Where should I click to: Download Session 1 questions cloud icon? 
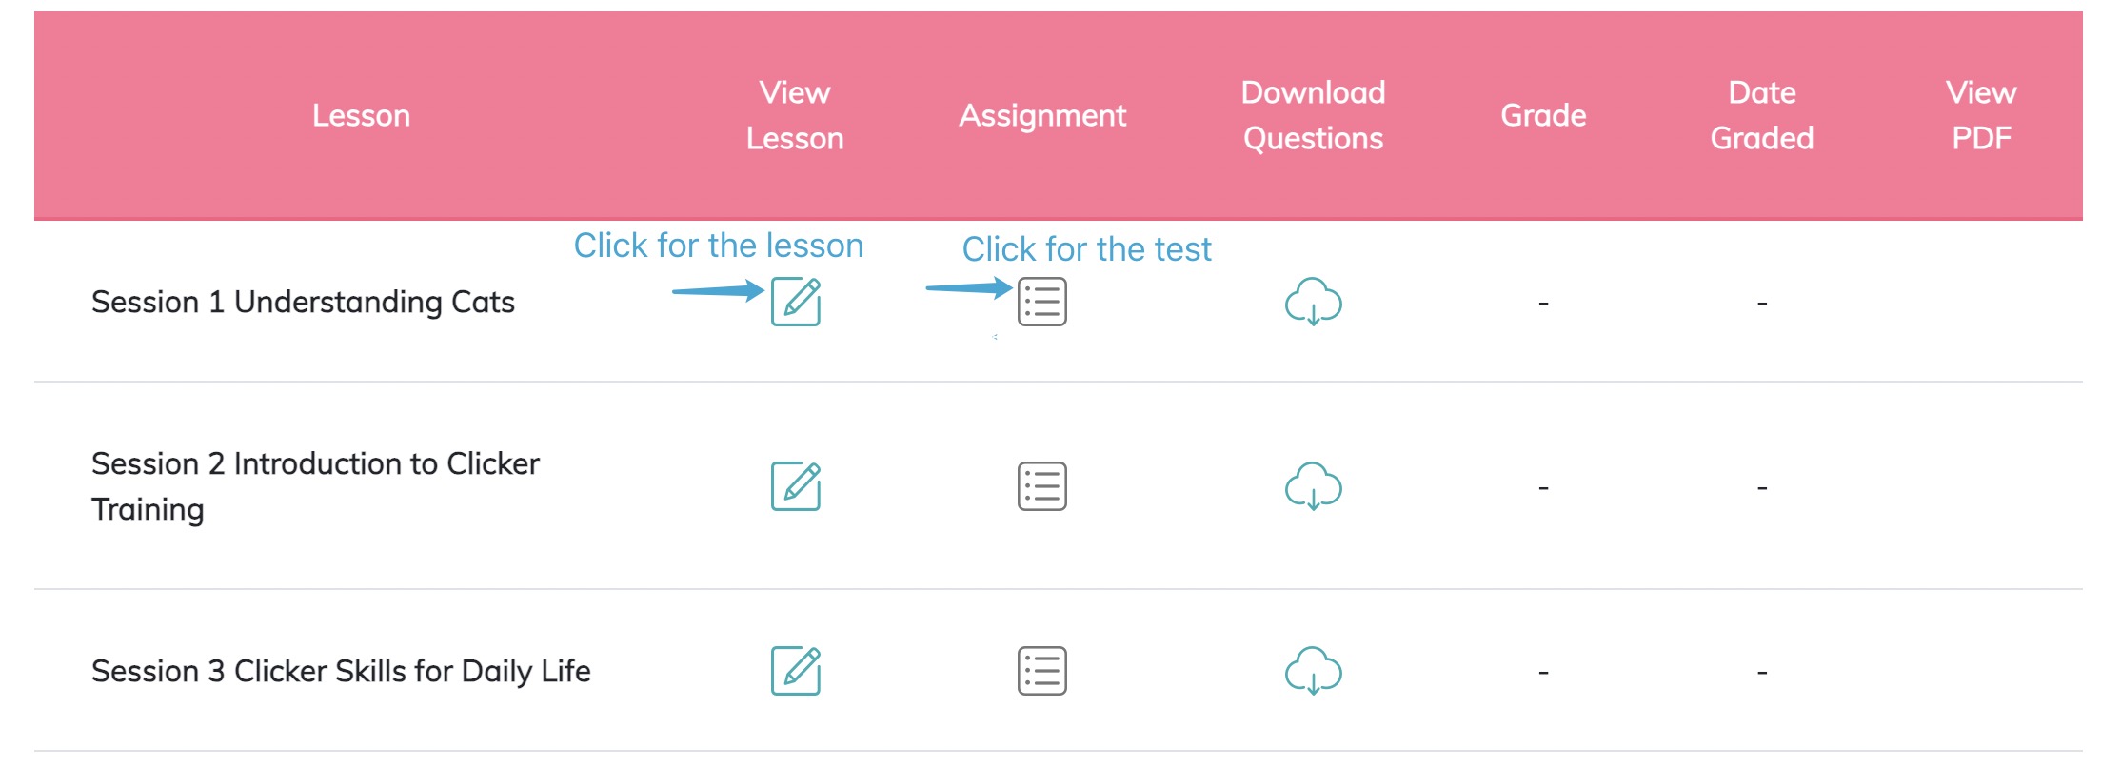(x=1314, y=302)
